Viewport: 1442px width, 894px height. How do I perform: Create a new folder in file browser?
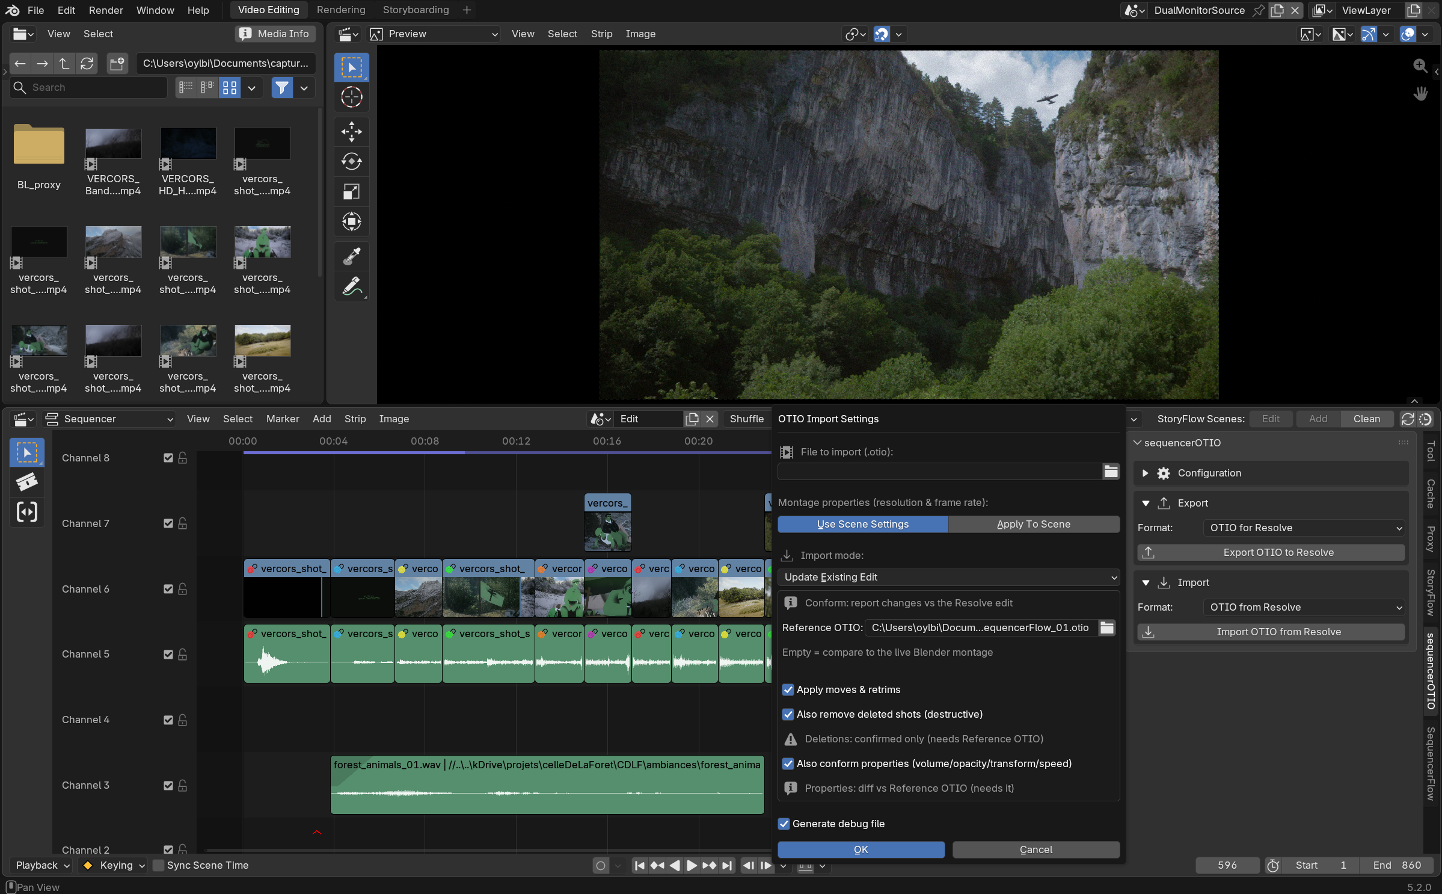(117, 63)
